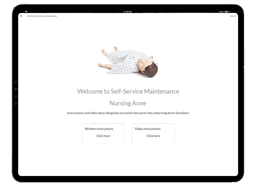256x186 pixels.
Task: Open the Version information
Action: [232, 16]
